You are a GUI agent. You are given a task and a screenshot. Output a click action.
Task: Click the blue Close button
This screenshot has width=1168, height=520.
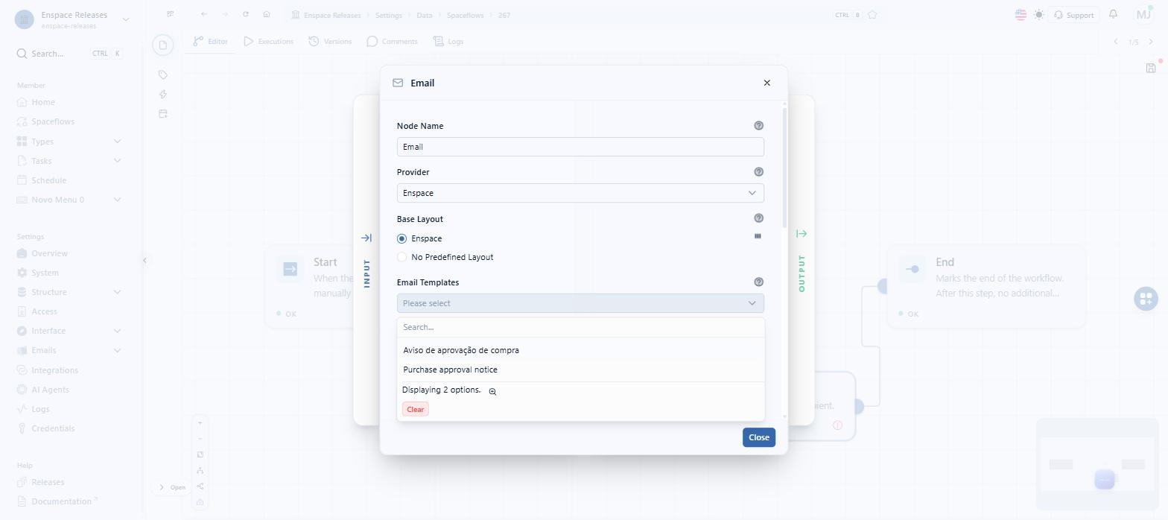click(x=759, y=437)
